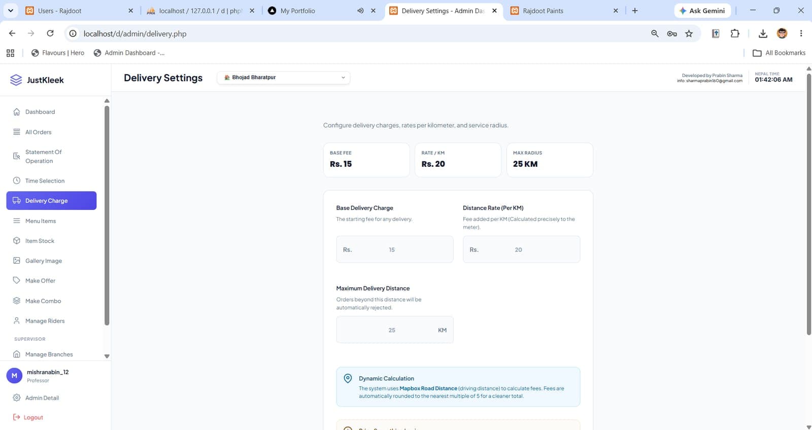Screen dimensions: 812x430
Task: Click the Dynamic Calculation location pin icon
Action: (348, 378)
